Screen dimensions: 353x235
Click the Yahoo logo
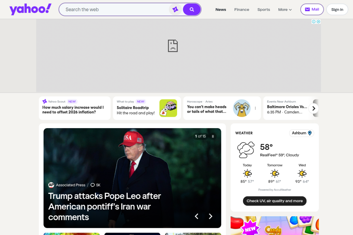coord(30,9)
